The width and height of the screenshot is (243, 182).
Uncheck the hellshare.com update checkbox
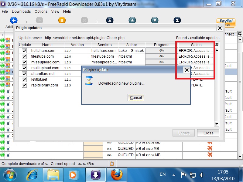[24, 51]
